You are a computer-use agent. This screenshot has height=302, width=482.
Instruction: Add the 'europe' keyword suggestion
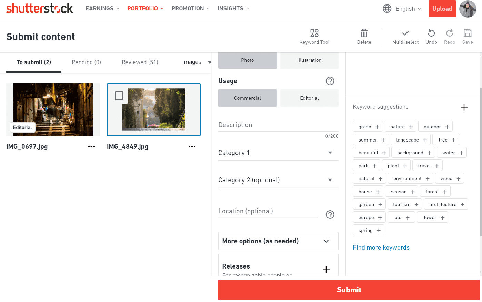[x=369, y=217]
